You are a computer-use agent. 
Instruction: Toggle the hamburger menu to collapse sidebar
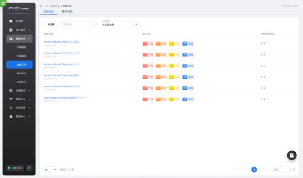point(41,6)
